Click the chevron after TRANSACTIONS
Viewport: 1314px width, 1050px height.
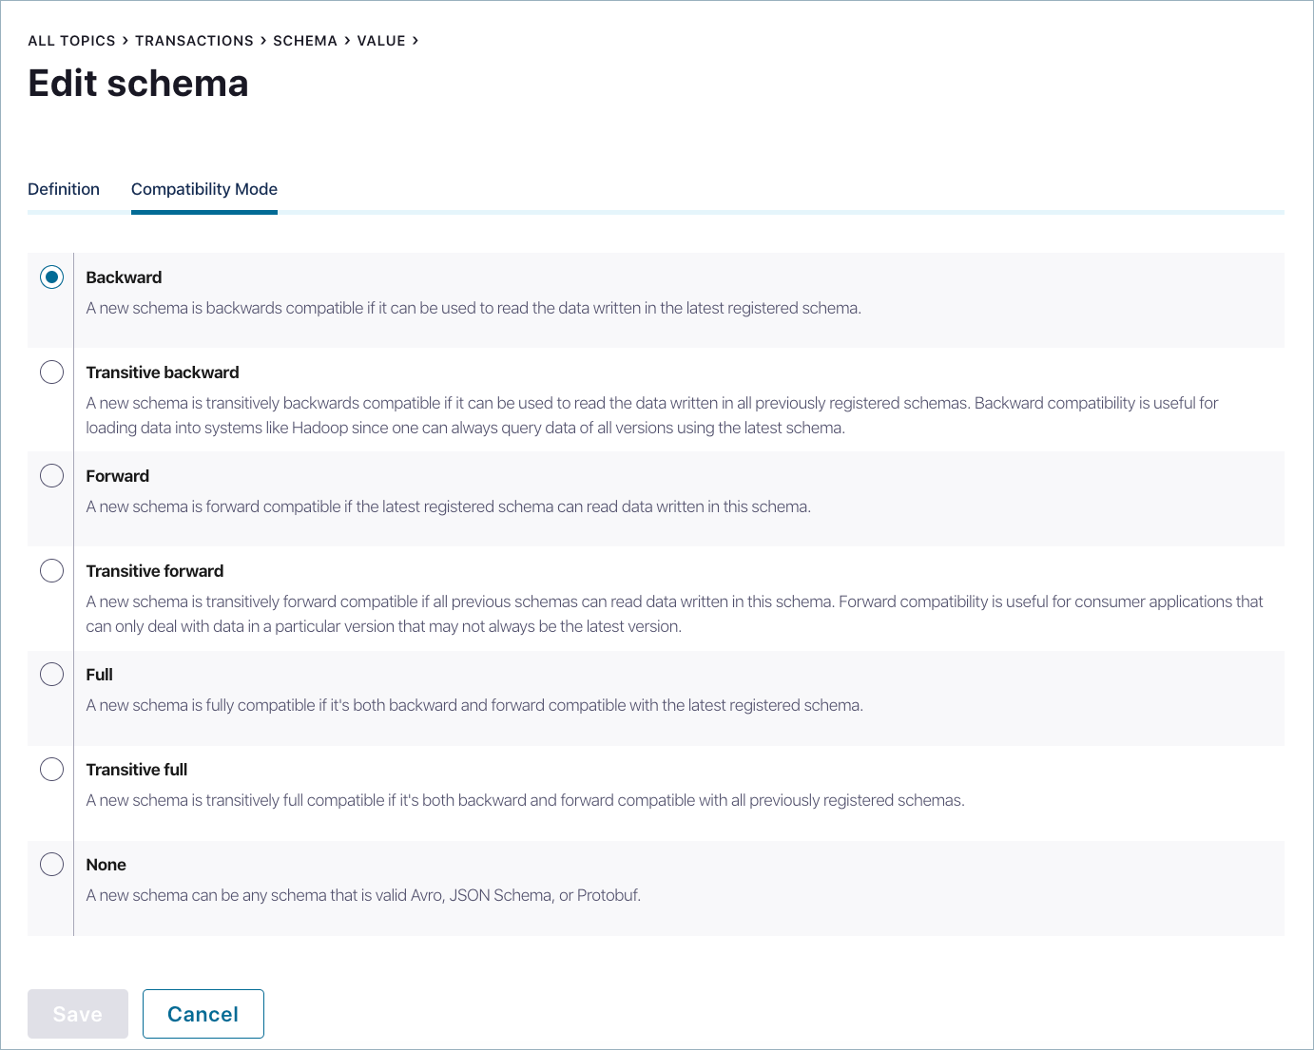click(x=263, y=41)
